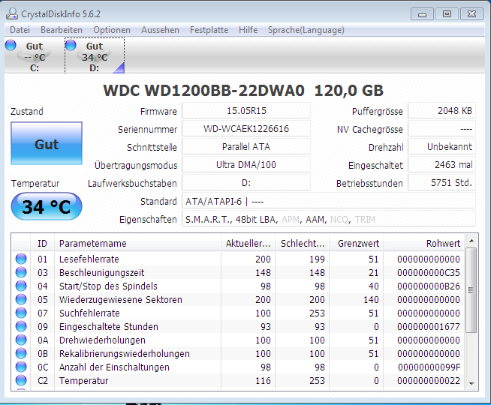
Task: Click blue status icon for Temperatur row
Action: click(x=21, y=380)
